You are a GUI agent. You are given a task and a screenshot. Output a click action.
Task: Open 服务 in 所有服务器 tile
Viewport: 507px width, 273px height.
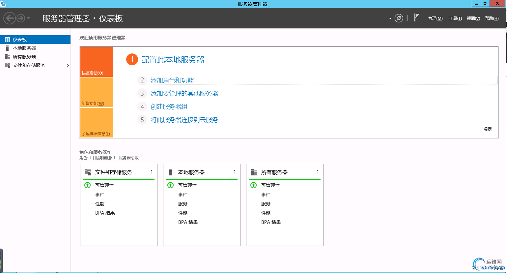click(266, 204)
